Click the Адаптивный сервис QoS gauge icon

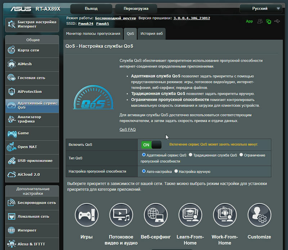tap(12, 105)
